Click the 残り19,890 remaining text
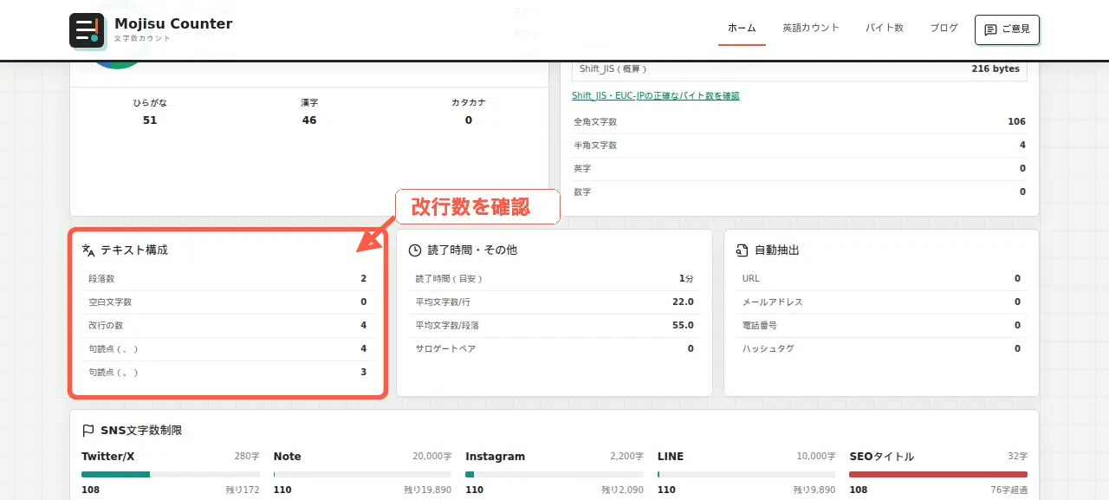 428,490
